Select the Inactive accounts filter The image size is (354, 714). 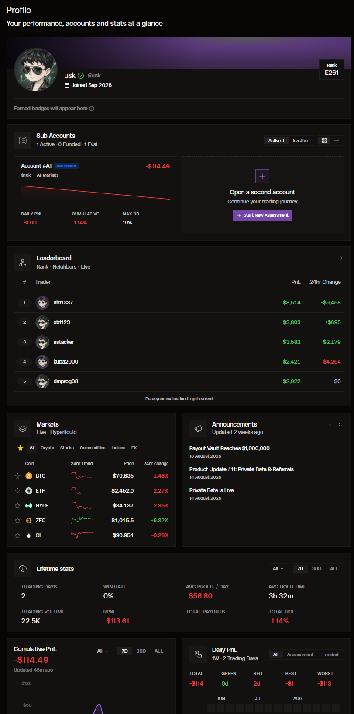(x=300, y=140)
